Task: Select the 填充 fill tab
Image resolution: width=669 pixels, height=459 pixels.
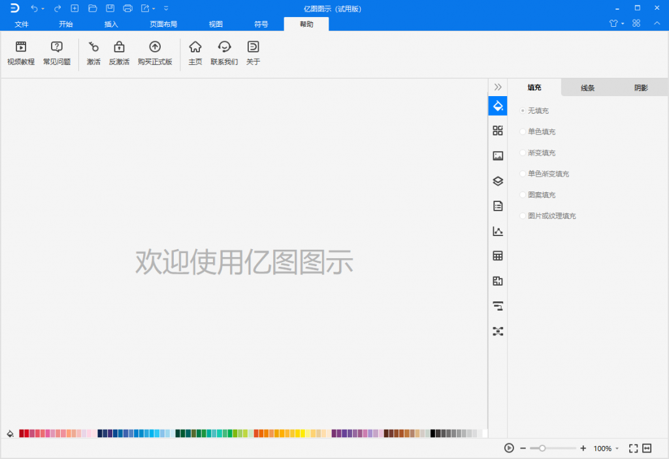Action: point(534,88)
